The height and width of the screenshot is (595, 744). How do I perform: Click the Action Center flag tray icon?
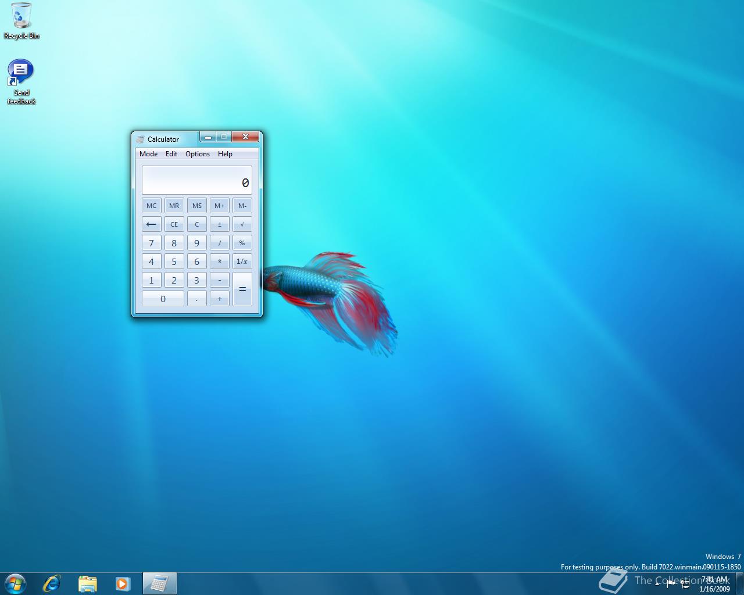point(671,583)
